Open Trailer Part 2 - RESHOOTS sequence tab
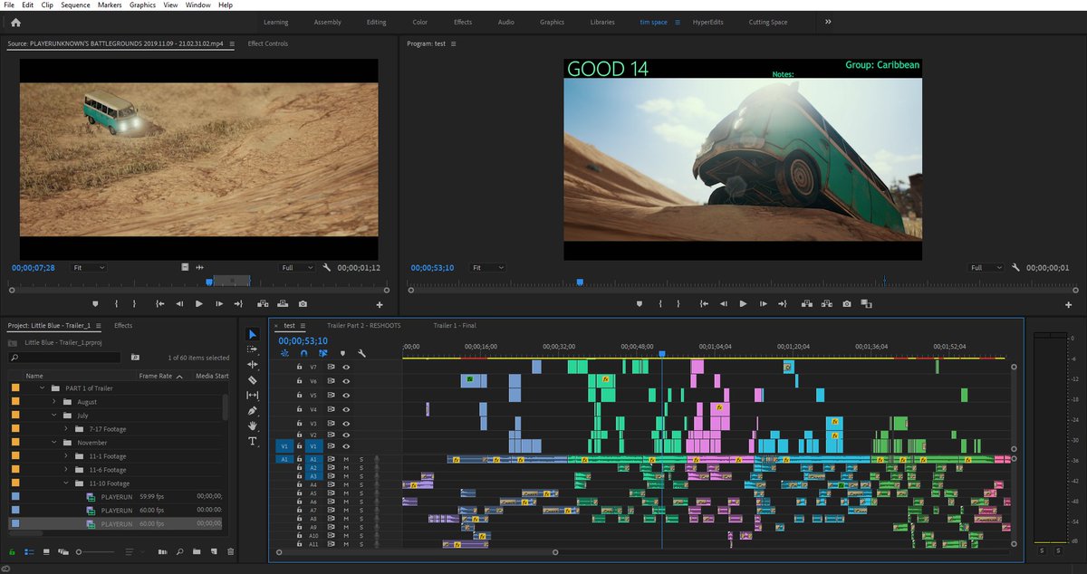This screenshot has width=1087, height=574. pos(363,325)
